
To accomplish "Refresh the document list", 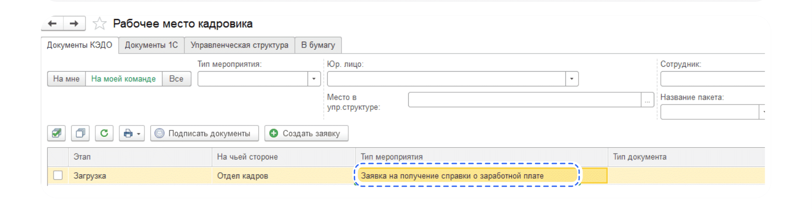I will point(104,133).
